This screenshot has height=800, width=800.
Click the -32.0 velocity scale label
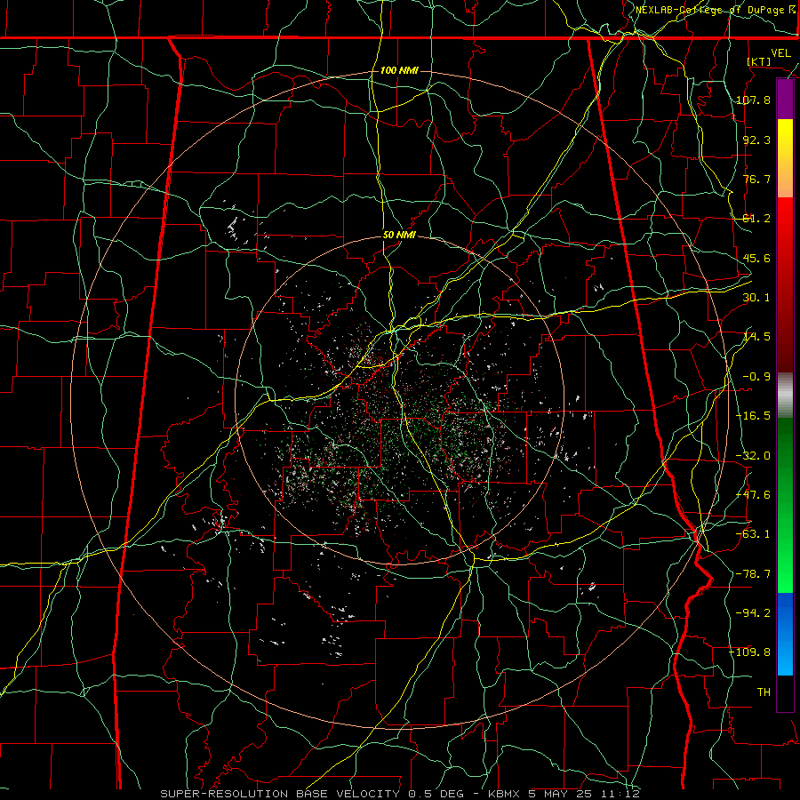pos(753,456)
